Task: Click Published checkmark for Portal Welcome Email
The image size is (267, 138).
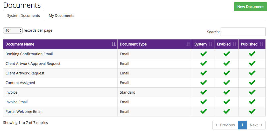Action: [x=252, y=112]
